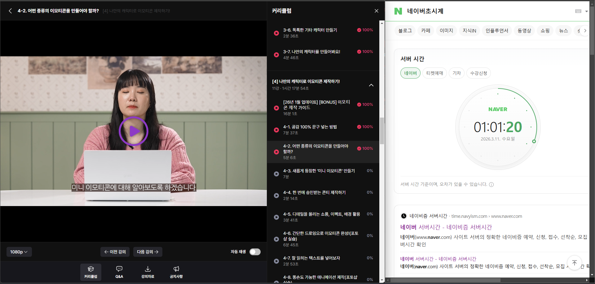Switch to the 블로그 search tab
Image resolution: width=595 pixels, height=284 pixels.
tap(405, 31)
